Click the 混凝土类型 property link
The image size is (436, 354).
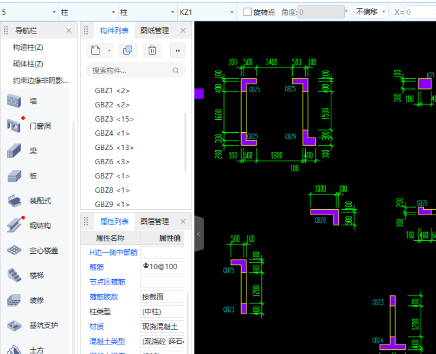107,341
